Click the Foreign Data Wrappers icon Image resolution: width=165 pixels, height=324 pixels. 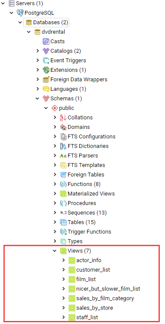tap(46, 79)
